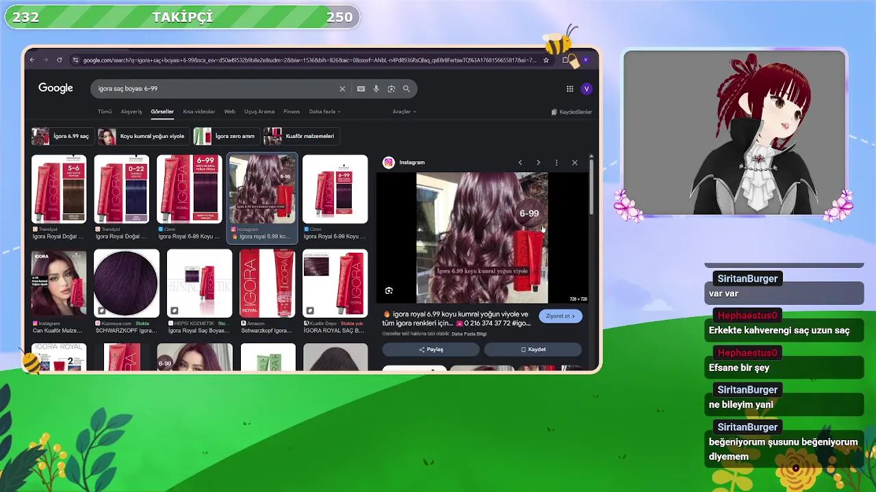Reload the Google results page
The height and width of the screenshot is (492, 876).
pos(60,60)
